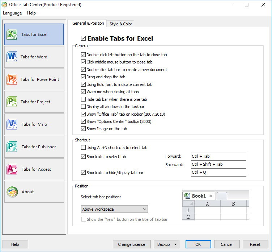272x252 pixels.
Task: Check Show the New button on Tab bar title
Action: tap(84, 219)
